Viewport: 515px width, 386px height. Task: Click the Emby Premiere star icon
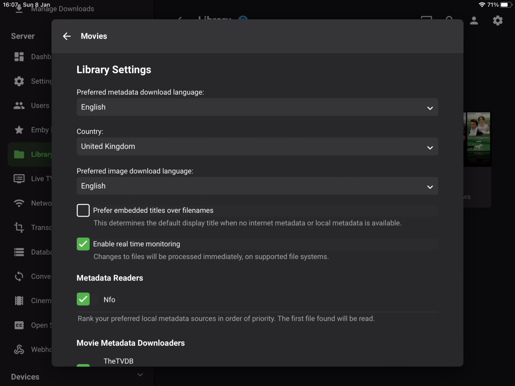point(19,130)
